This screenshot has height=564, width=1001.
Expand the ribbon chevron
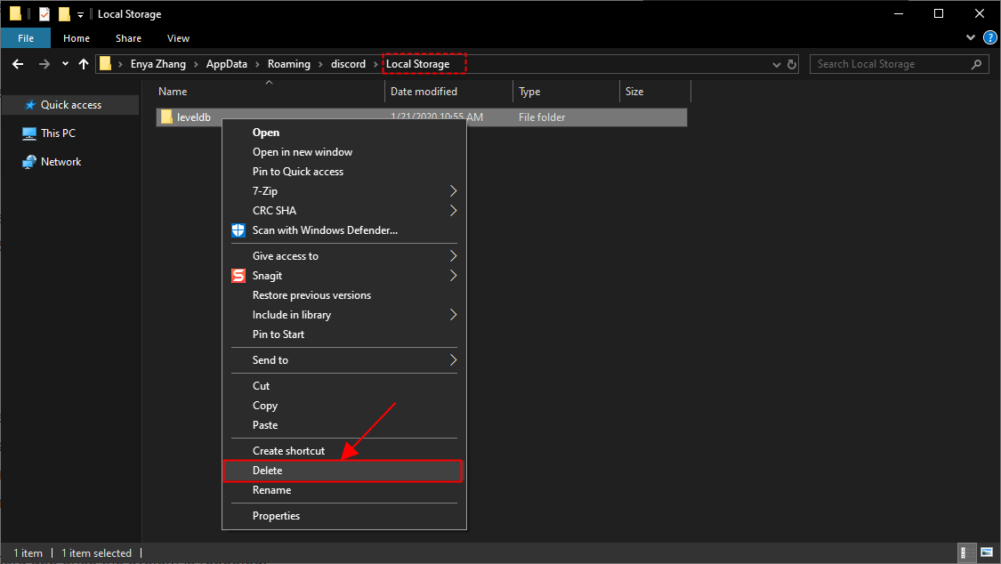(971, 38)
